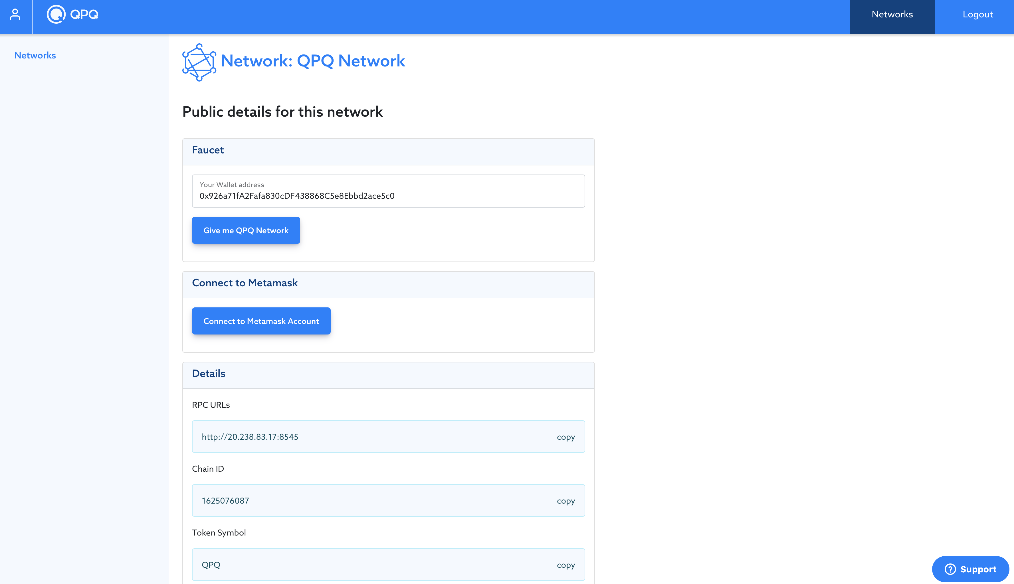Click the Connect to Metamask section header
1014x584 pixels.
click(388, 284)
